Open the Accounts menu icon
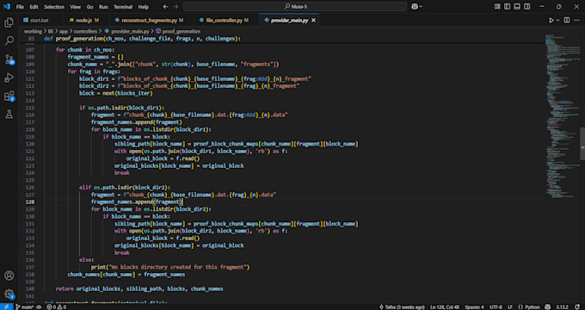The width and height of the screenshot is (585, 310). coord(9,276)
